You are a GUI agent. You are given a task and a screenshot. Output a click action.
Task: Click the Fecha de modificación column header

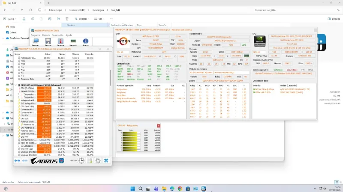tap(122, 25)
